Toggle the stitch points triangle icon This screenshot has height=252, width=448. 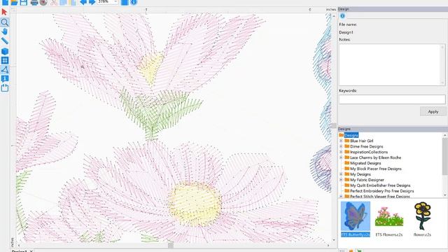[5, 69]
